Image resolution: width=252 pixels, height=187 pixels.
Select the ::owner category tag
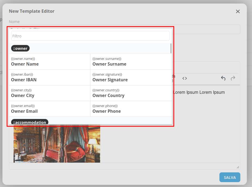pos(20,49)
